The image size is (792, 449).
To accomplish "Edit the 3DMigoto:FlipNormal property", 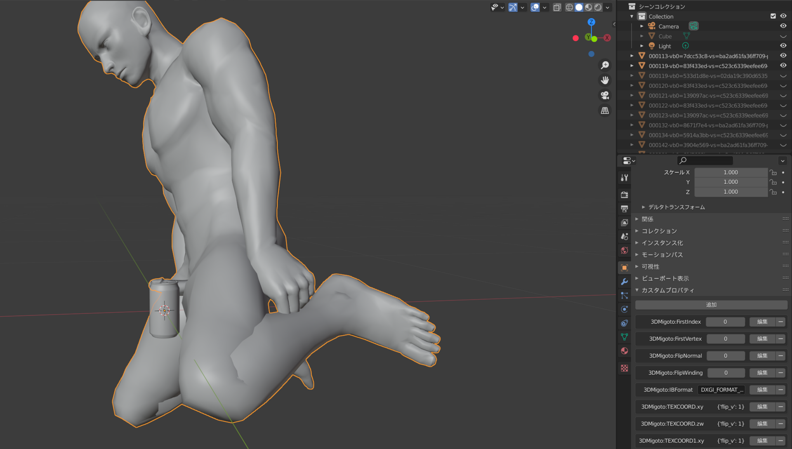I will click(x=762, y=356).
